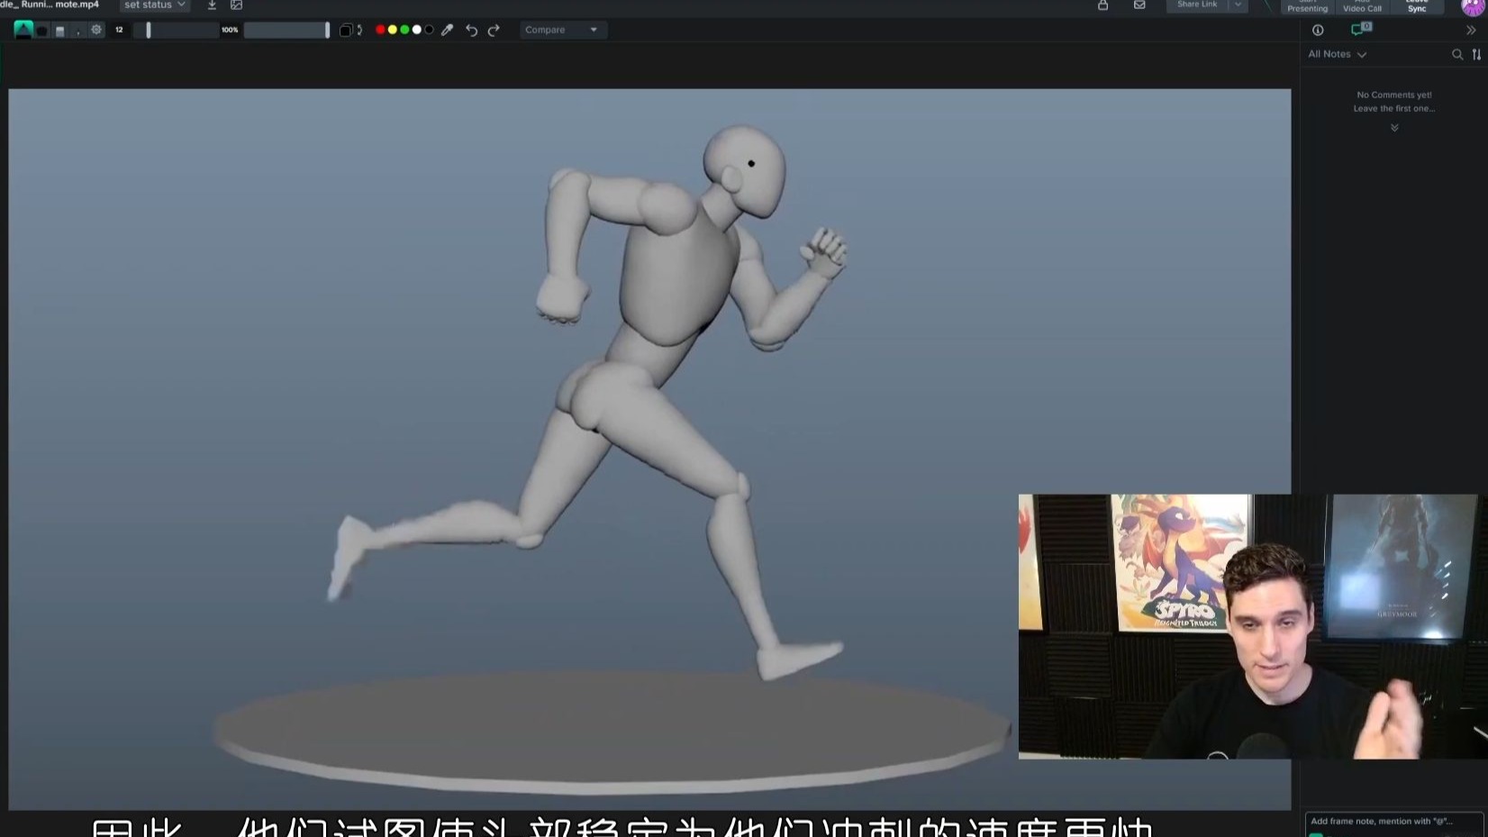Click the 100% opacity value
This screenshot has height=837, width=1488.
230,30
